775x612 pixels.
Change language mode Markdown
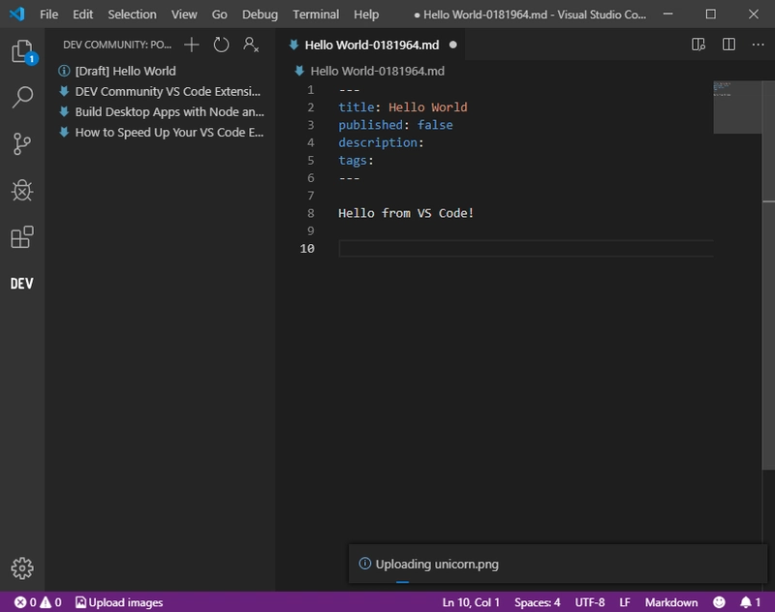[x=671, y=602]
